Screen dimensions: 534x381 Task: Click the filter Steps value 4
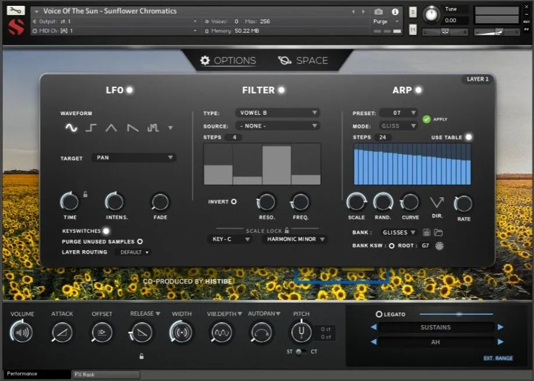[234, 137]
